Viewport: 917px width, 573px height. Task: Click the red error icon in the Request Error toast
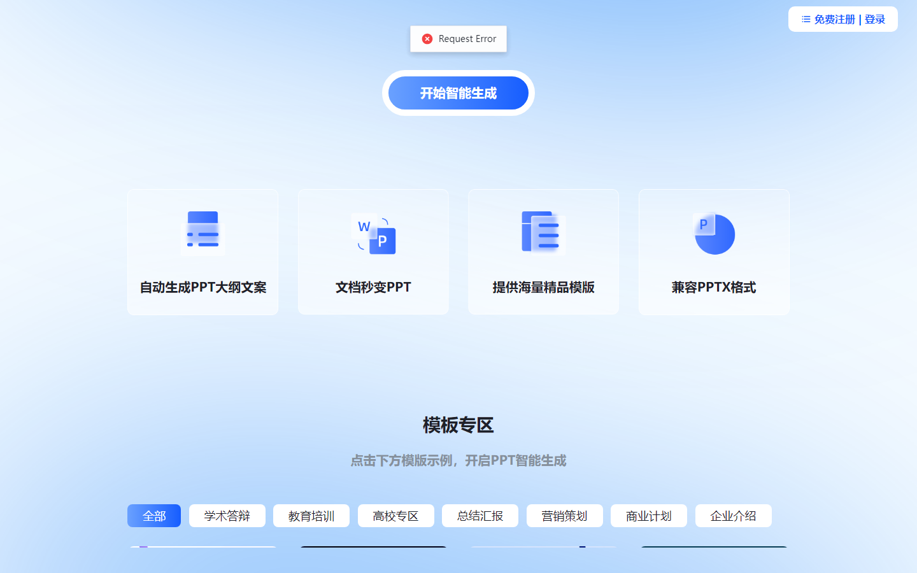point(427,39)
